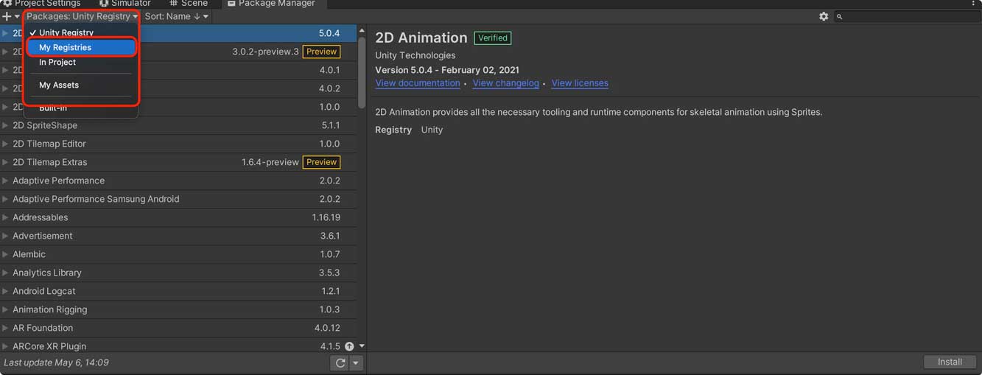Screen dimensions: 982x375
Task: Choose In Project from the menu
Action: coord(81,63)
